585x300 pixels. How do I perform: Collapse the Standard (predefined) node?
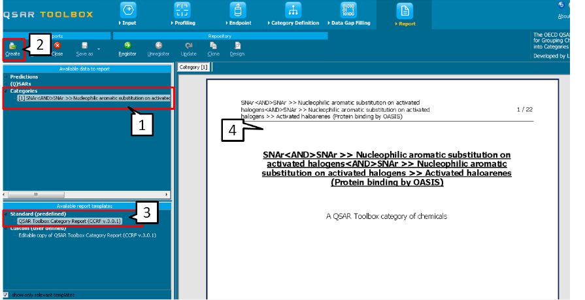[x=6, y=214]
